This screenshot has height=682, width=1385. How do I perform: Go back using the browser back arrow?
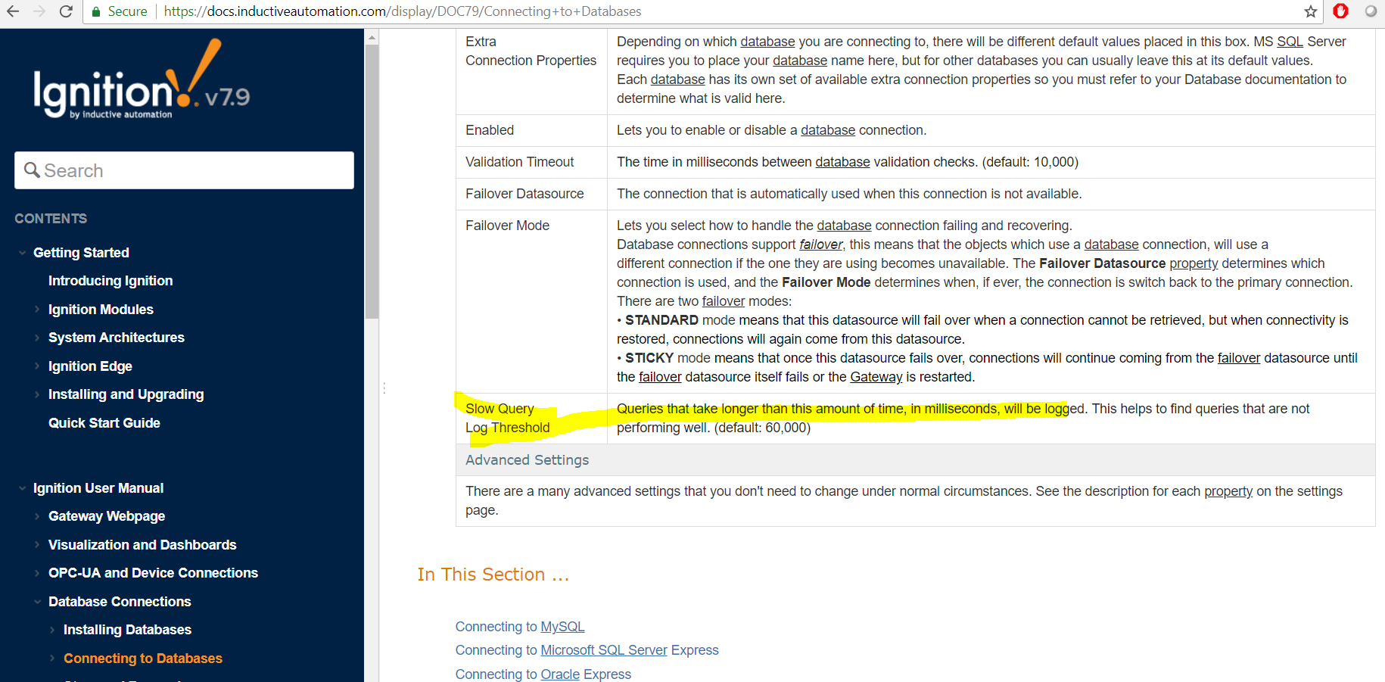13,11
